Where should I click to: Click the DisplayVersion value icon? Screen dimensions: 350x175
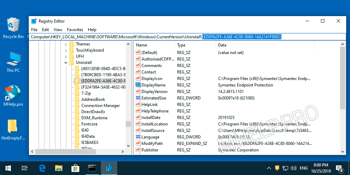click(138, 92)
